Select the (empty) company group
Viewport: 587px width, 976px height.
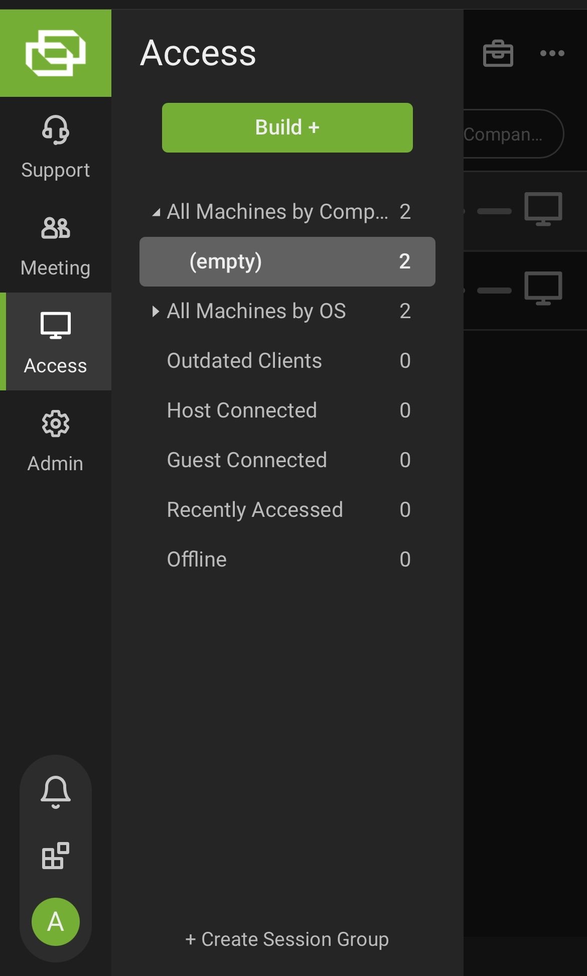(287, 261)
